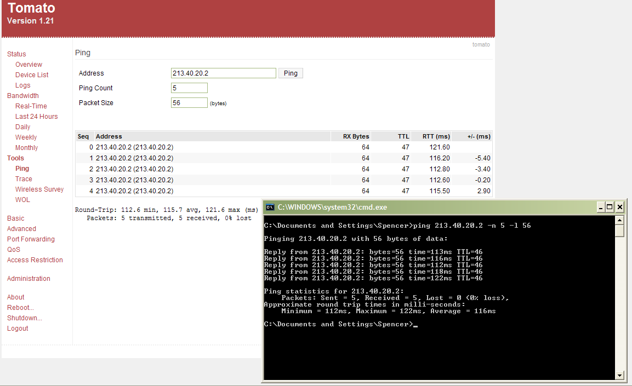The height and width of the screenshot is (386, 632).
Task: Click the Packet Size input field
Action: tap(189, 103)
